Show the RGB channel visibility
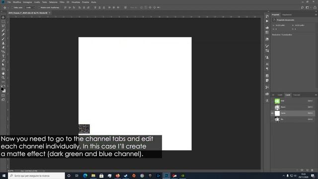This screenshot has width=318, height=179. [272, 101]
